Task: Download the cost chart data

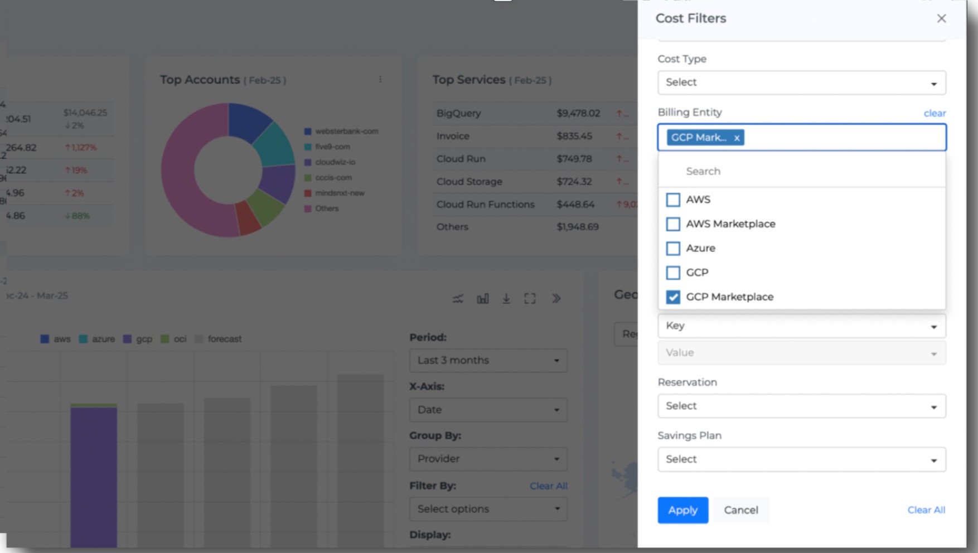Action: pyautogui.click(x=506, y=299)
